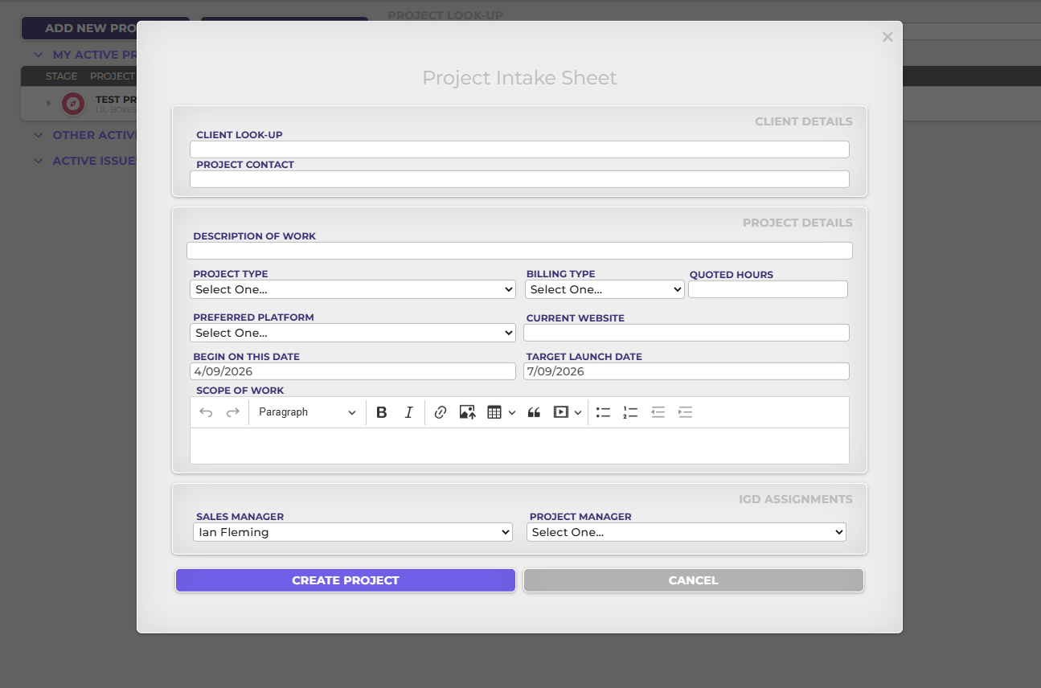Close the Project Intake Sheet dialog
Viewport: 1041px width, 688px height.
pyautogui.click(x=887, y=37)
